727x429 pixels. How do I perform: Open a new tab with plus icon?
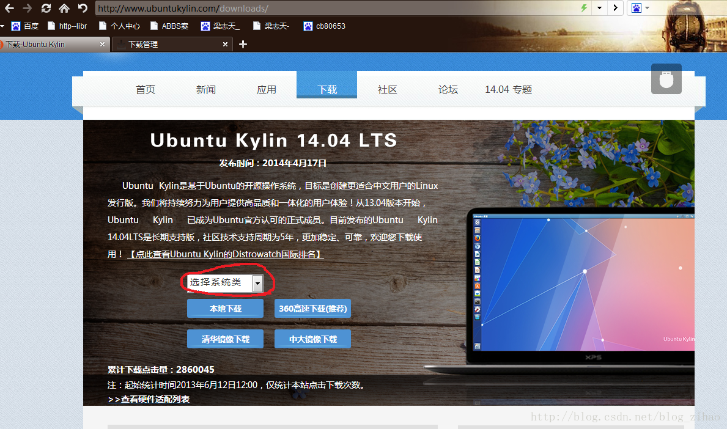243,45
